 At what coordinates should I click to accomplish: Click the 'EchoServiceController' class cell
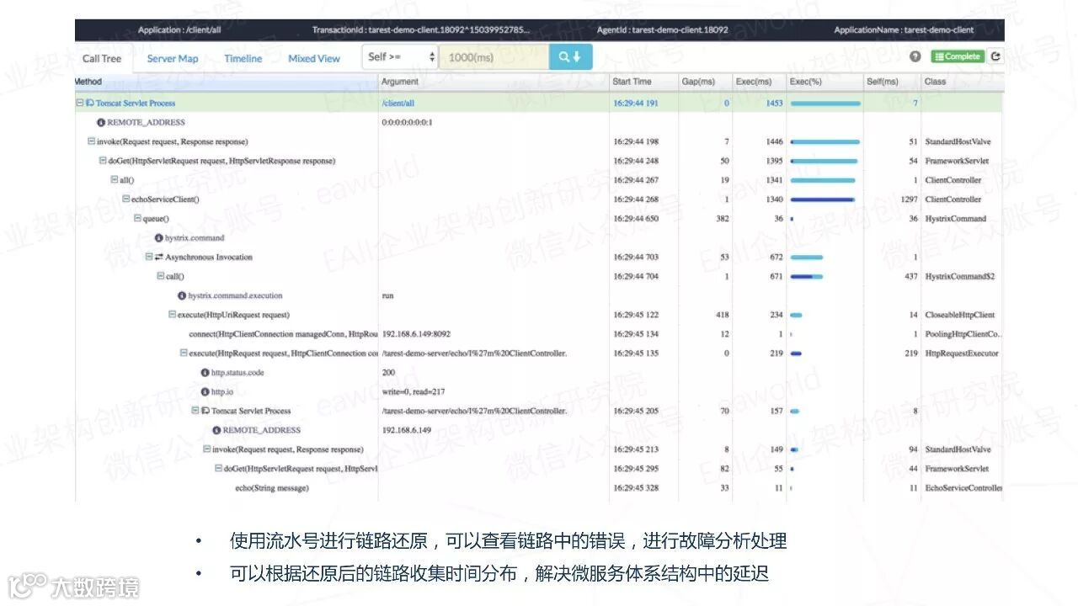[963, 488]
